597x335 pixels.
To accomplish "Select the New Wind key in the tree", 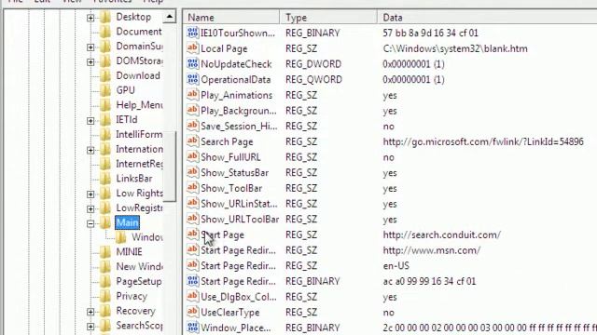I will point(139,267).
